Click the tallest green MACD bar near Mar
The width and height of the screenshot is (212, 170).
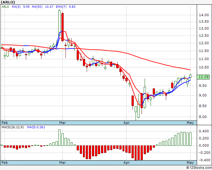59,138
